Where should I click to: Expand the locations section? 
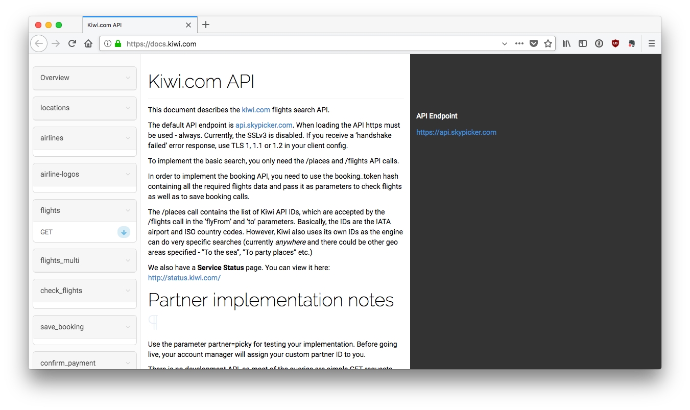tap(85, 108)
